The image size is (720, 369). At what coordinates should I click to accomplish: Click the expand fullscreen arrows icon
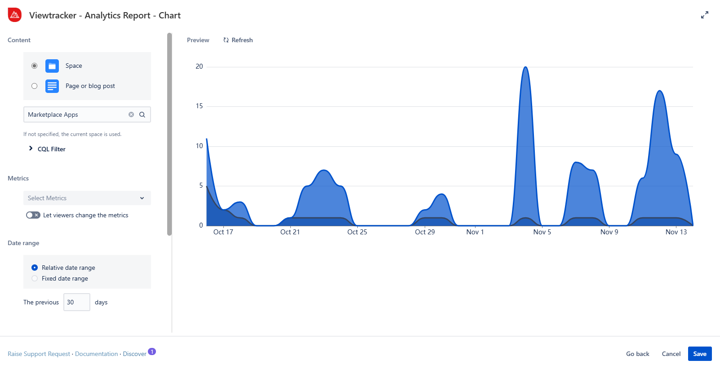(x=704, y=15)
